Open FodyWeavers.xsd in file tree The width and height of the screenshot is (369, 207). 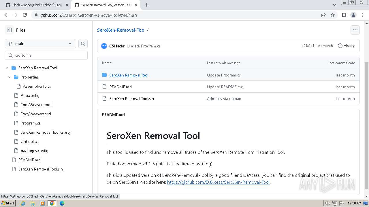tap(36, 114)
